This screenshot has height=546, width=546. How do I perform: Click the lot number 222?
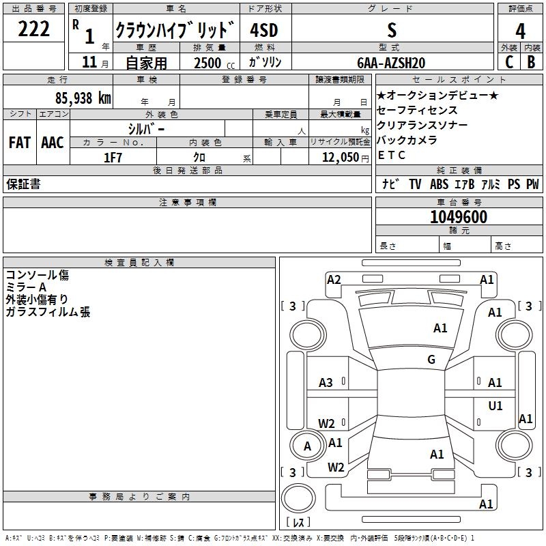tap(34, 29)
